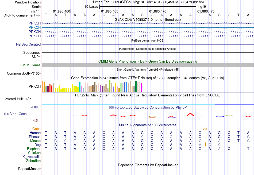Open the OMIM Gene Phenotypes title
254x175 pixels.
click(x=148, y=61)
